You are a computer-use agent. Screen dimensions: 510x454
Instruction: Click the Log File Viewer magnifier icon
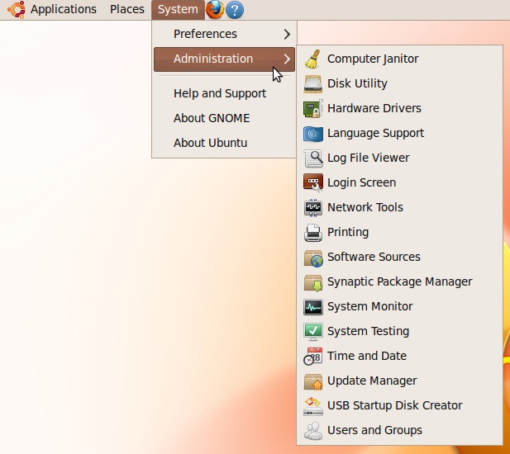click(x=313, y=158)
